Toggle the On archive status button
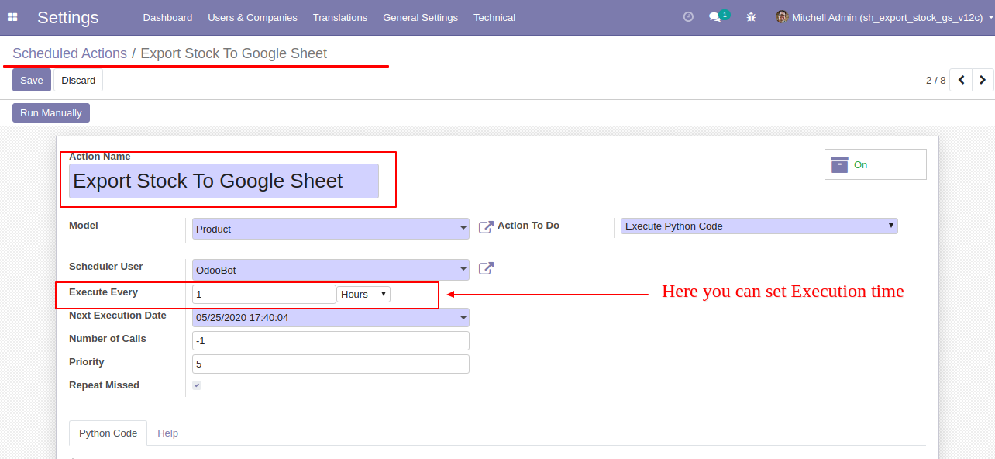Image resolution: width=995 pixels, height=459 pixels. (876, 164)
